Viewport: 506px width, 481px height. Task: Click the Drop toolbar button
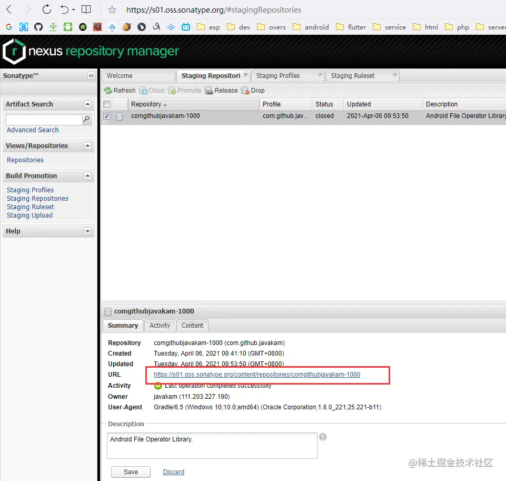coord(253,91)
